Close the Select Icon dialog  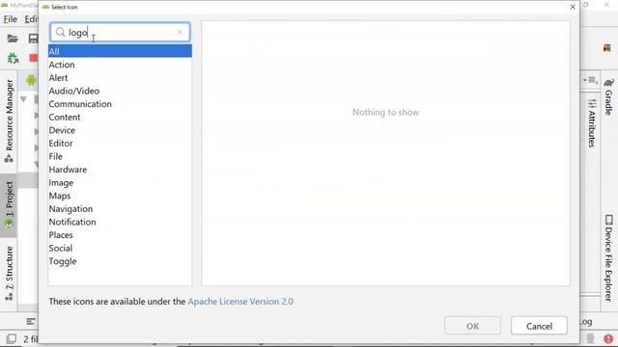[x=573, y=7]
